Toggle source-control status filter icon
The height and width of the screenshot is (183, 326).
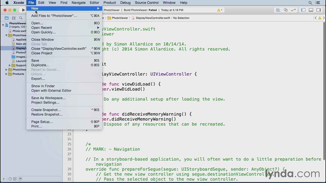point(15,179)
